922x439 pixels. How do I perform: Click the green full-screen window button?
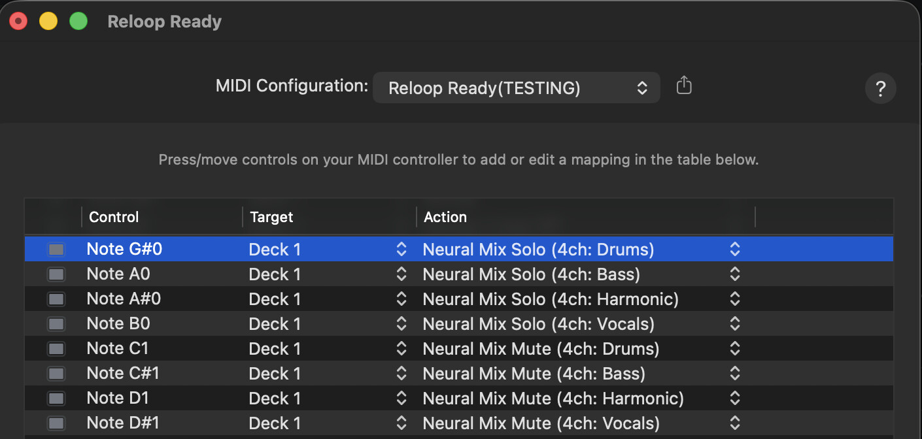78,22
